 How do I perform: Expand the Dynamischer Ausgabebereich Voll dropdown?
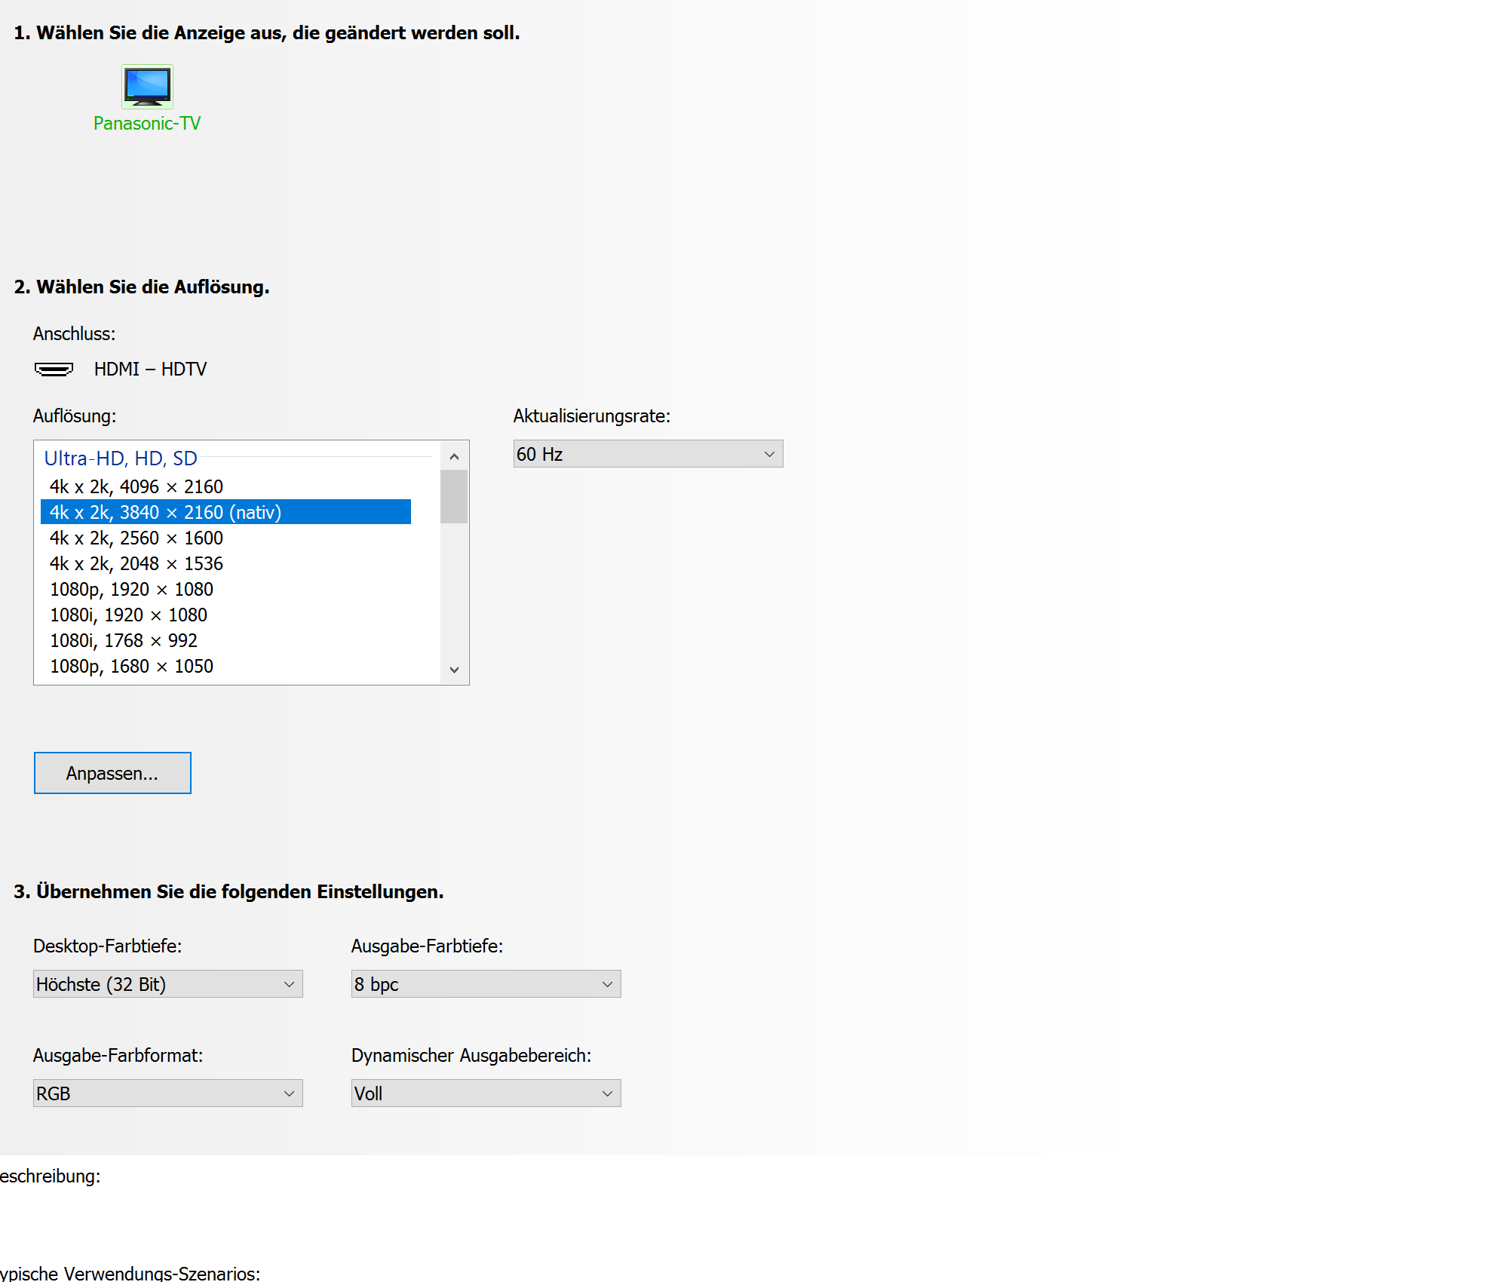pyautogui.click(x=486, y=1093)
